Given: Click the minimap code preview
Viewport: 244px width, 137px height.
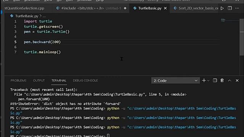Looking at the screenshot, I should 223,20.
